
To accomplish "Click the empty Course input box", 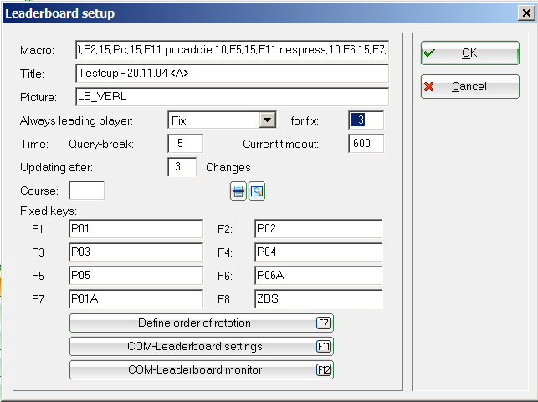I will click(x=86, y=191).
